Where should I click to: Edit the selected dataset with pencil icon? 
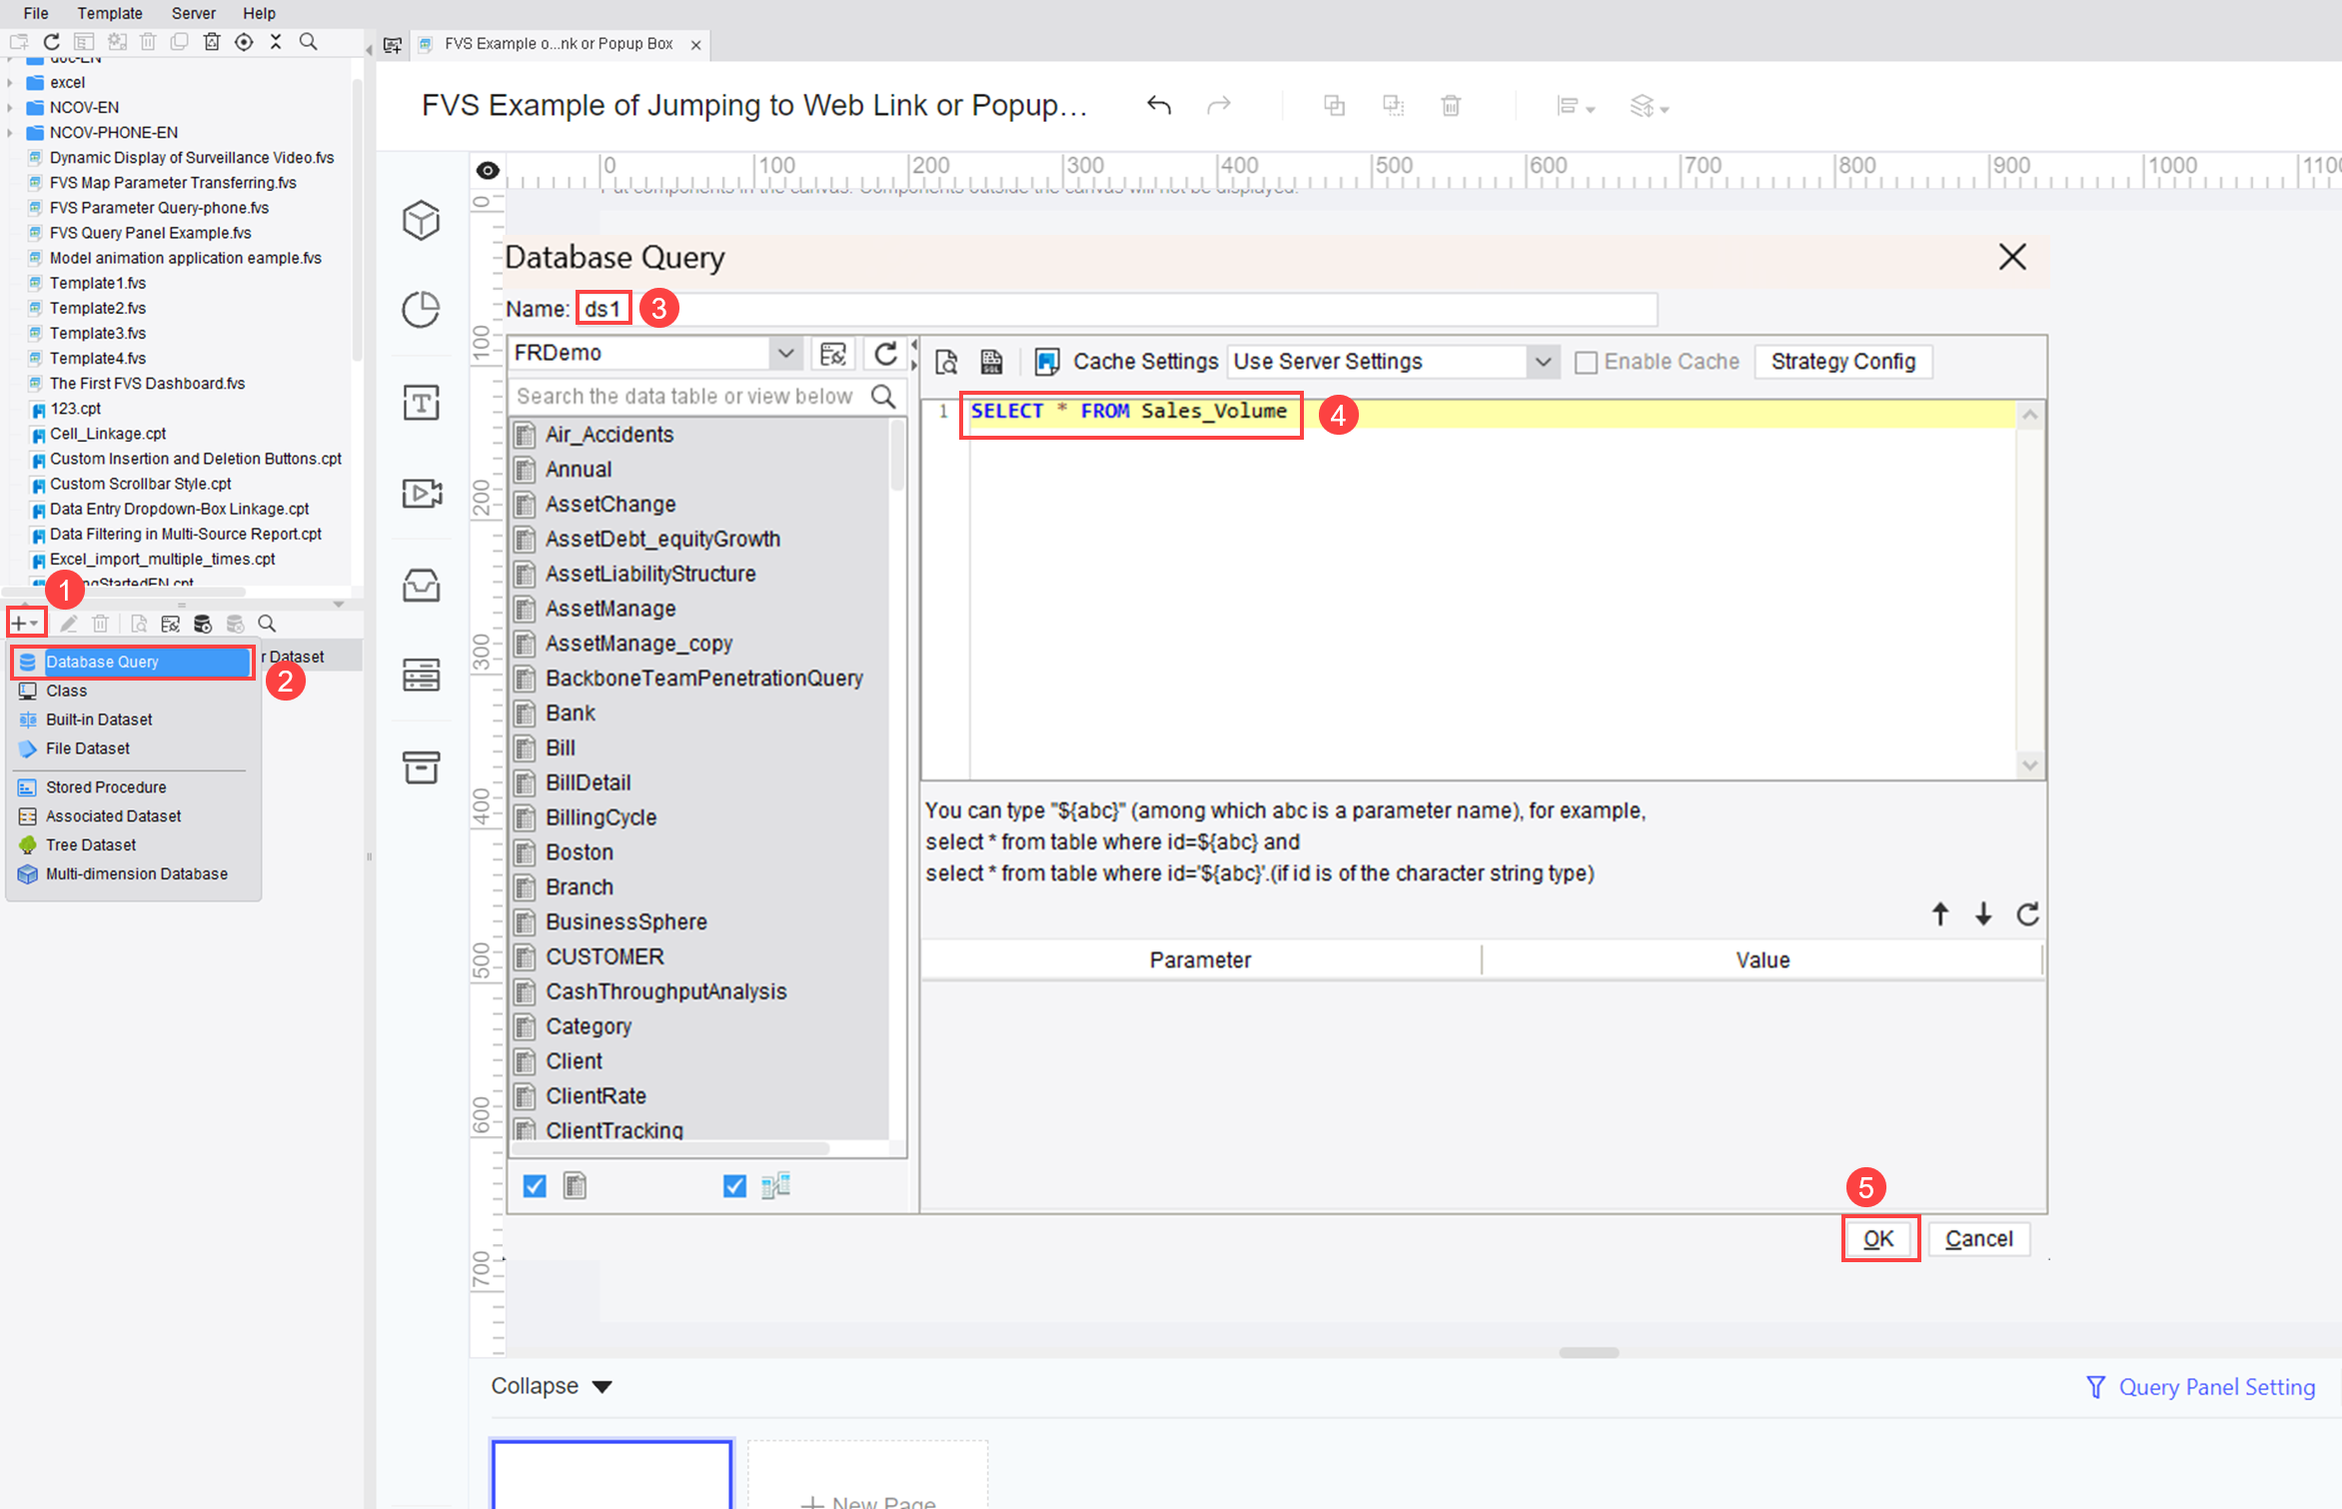tap(69, 623)
